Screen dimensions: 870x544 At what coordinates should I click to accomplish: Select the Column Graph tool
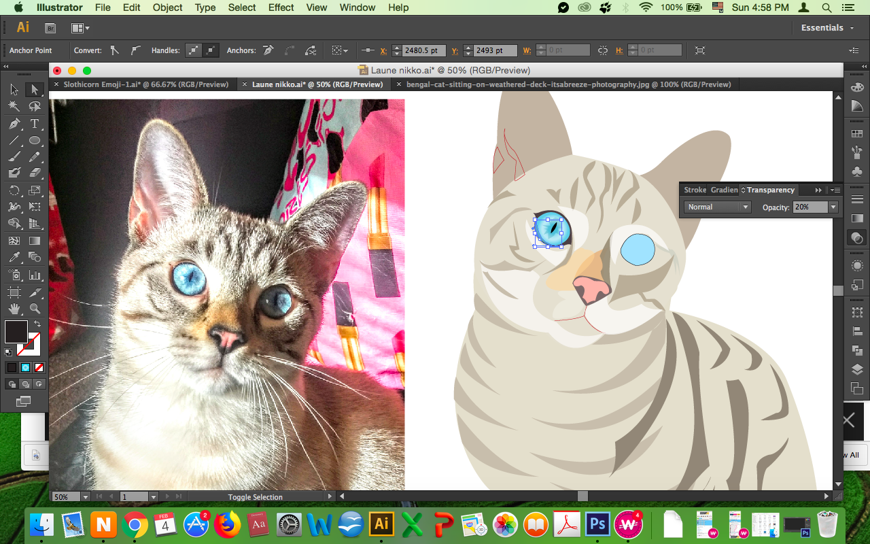click(35, 275)
